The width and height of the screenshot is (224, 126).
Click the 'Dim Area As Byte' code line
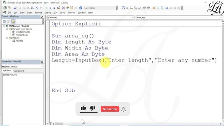(x=78, y=54)
